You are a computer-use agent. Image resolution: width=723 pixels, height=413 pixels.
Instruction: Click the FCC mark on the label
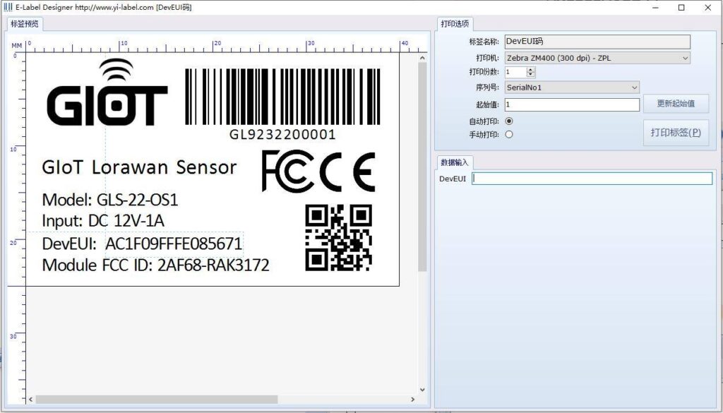(287, 171)
